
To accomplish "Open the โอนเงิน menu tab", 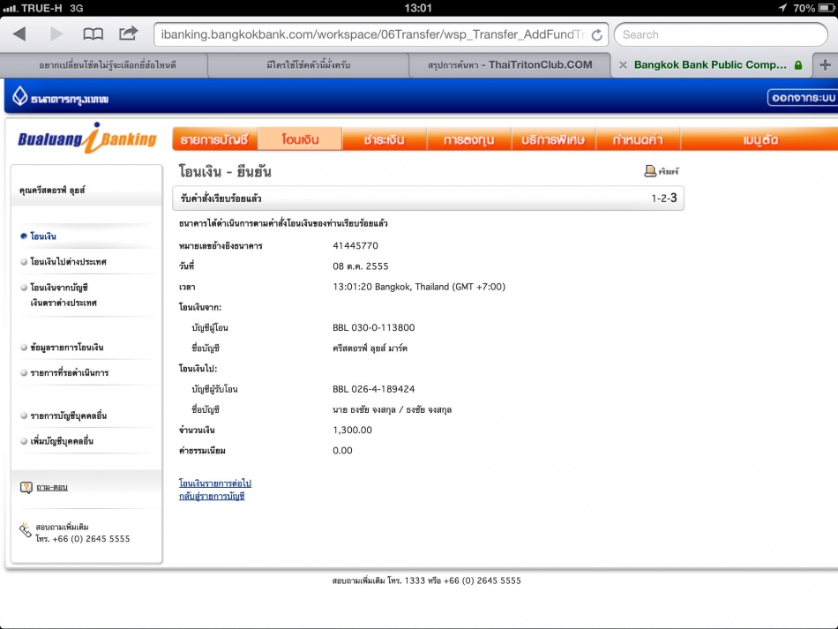I will pos(300,139).
